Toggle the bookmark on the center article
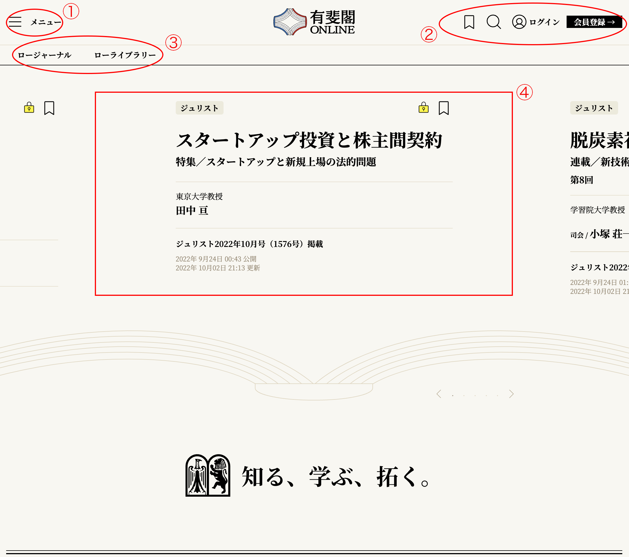The image size is (629, 557). 443,108
